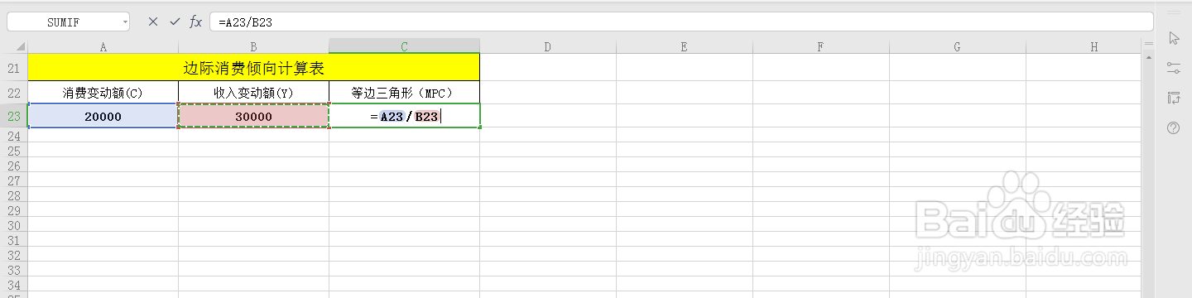The height and width of the screenshot is (298, 1192).
Task: Click the vertical scrollbar up arrow
Action: click(1148, 59)
